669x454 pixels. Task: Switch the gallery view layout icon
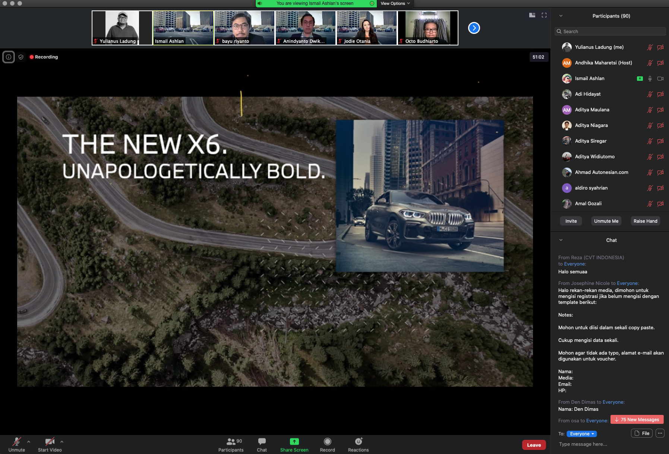tap(532, 15)
